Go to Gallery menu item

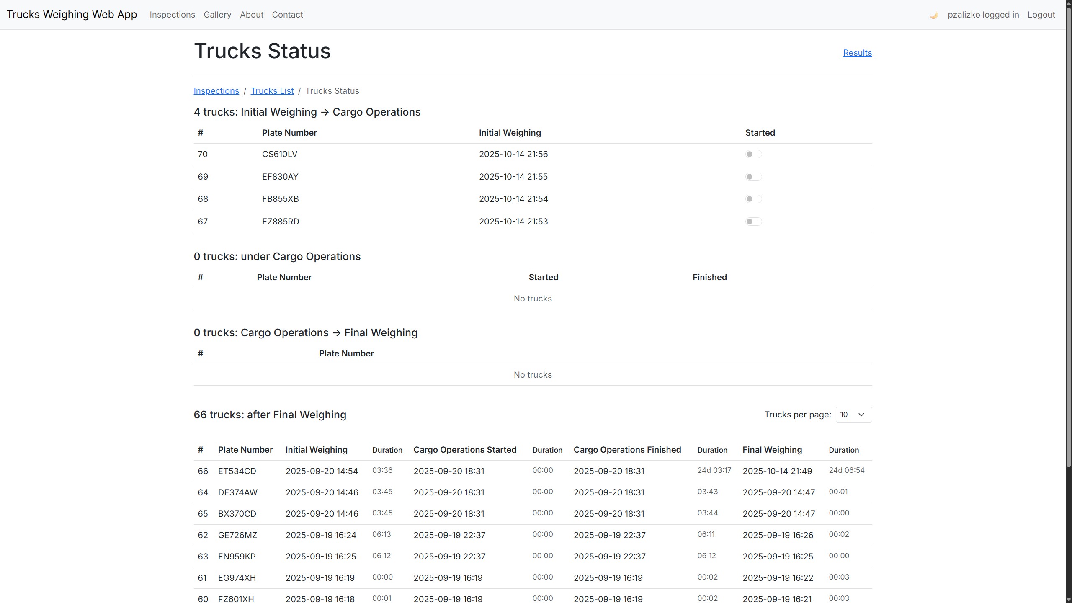tap(217, 15)
